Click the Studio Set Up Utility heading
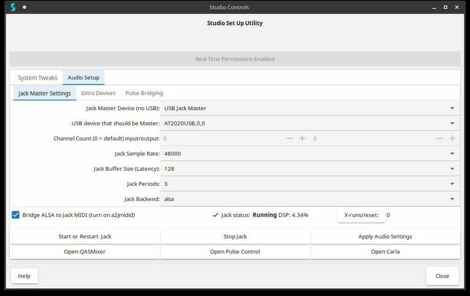This screenshot has width=470, height=296. [235, 23]
